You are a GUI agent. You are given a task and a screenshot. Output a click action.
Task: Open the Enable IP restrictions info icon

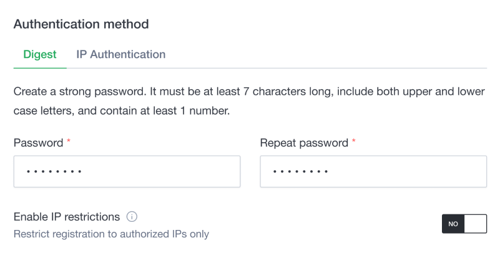(132, 217)
